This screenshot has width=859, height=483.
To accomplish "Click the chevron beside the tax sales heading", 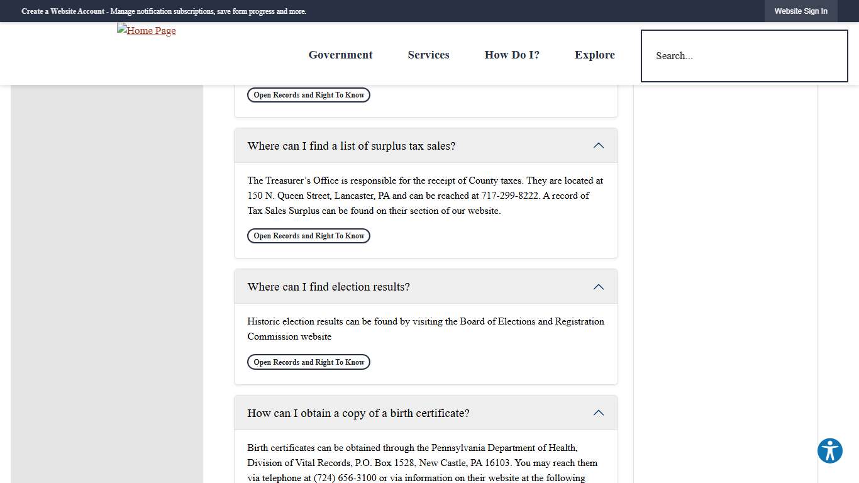I will tap(598, 145).
